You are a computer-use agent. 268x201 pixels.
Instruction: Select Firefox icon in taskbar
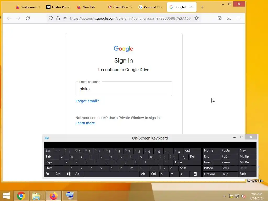53,196
